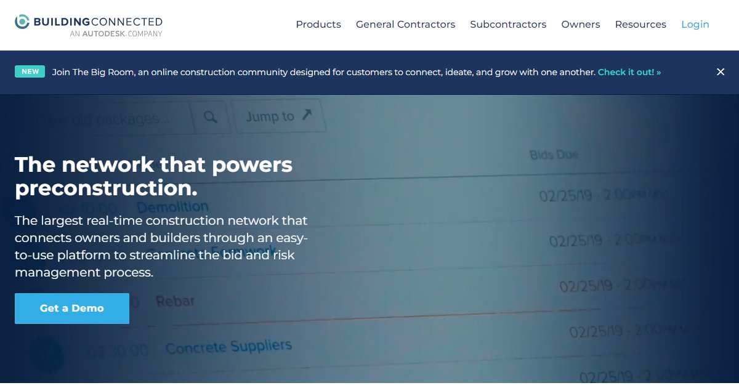Click the hero paragraph about largest real-time network
739x388 pixels.
(x=161, y=246)
